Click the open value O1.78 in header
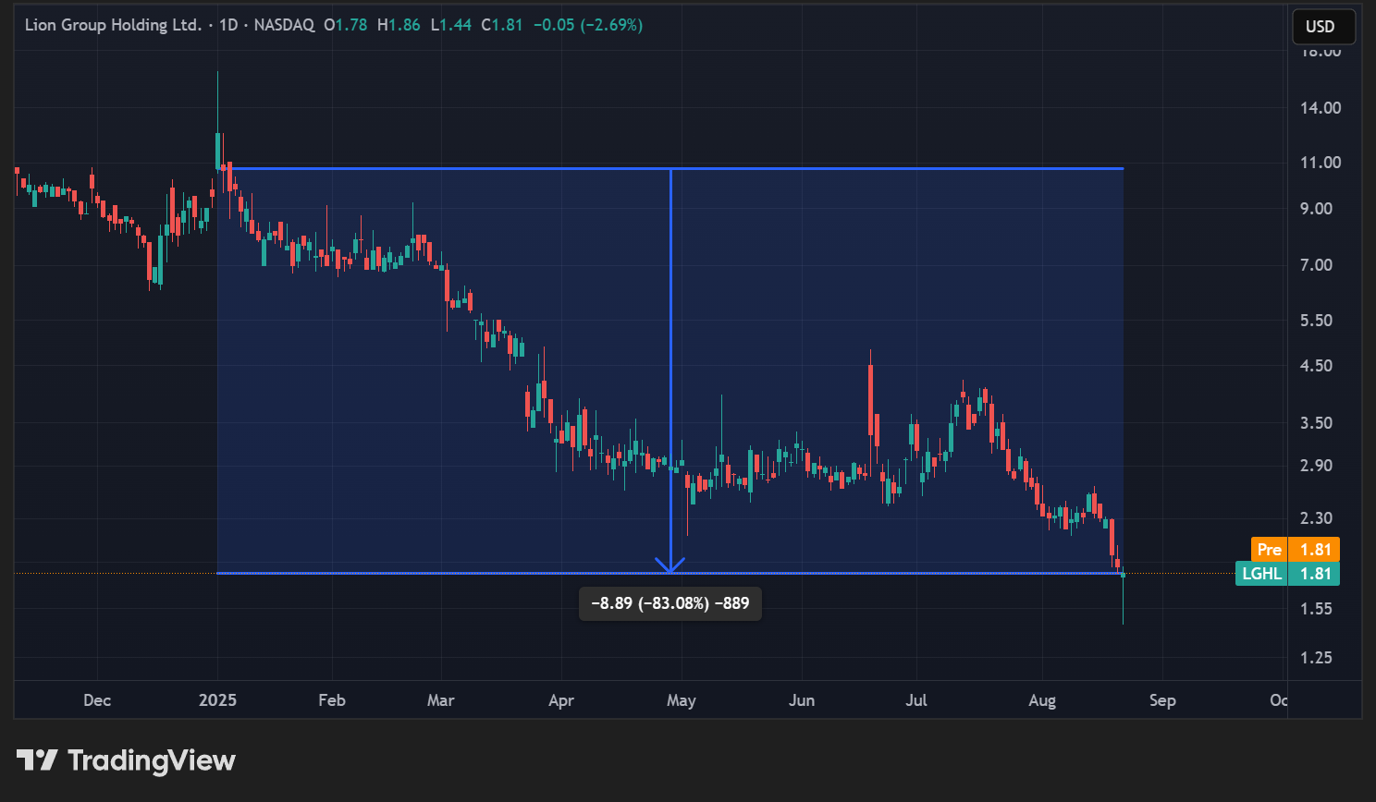Screen dimensions: 1376x802 (345, 25)
